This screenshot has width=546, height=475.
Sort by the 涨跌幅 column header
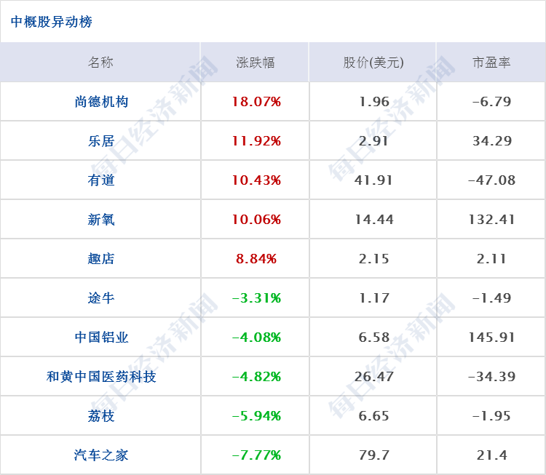pos(256,63)
